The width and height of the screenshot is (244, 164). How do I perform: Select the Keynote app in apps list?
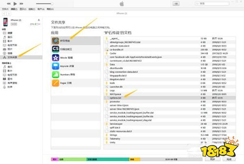click(x=76, y=66)
